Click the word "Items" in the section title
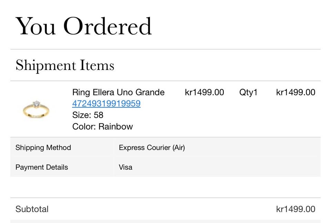331x223 pixels. tap(97, 65)
